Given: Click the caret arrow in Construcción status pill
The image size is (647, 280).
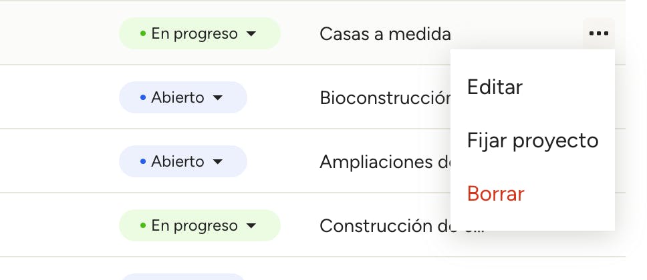Looking at the screenshot, I should click(x=251, y=226).
